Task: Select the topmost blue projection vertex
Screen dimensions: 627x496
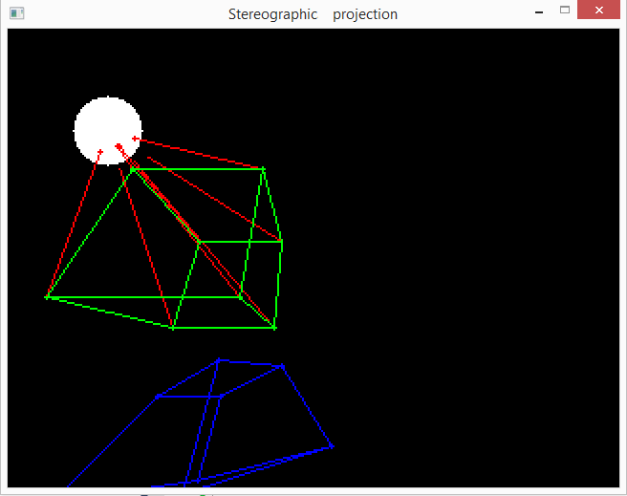Action: tap(219, 360)
